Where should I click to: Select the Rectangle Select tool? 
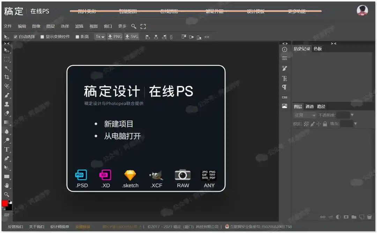tap(7, 59)
